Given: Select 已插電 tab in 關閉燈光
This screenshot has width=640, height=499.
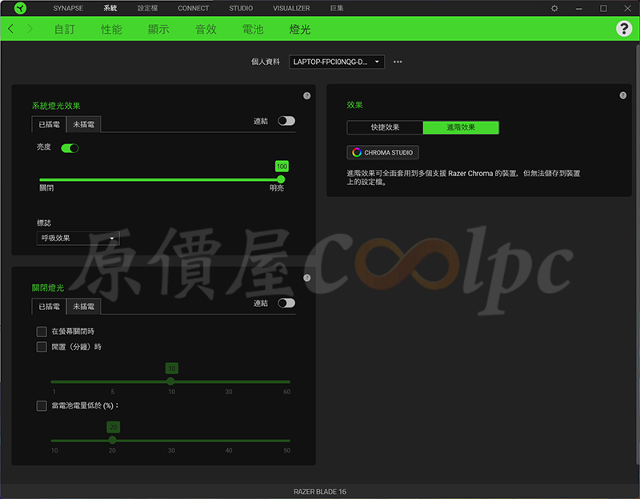Looking at the screenshot, I should (x=49, y=307).
